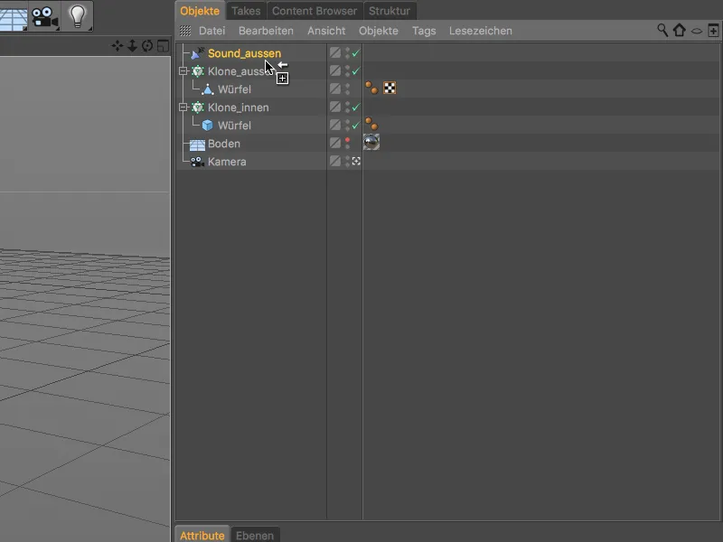723x542 pixels.
Task: Select the Boden object
Action: click(x=224, y=144)
